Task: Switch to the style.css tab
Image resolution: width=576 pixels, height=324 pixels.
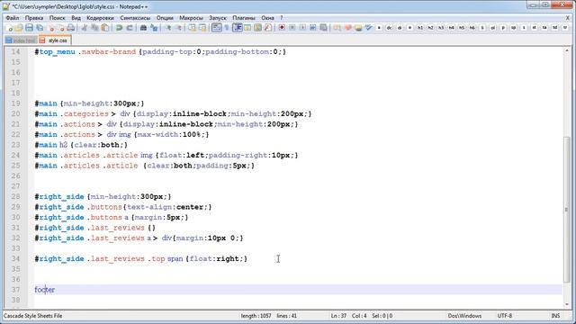Action: (x=55, y=40)
